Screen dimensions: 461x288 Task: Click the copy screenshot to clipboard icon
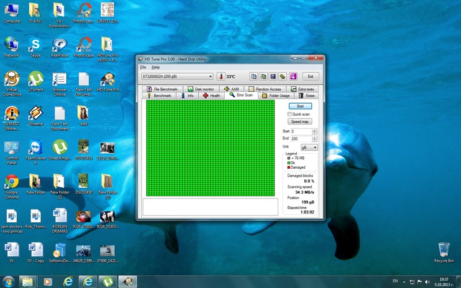tap(263, 76)
